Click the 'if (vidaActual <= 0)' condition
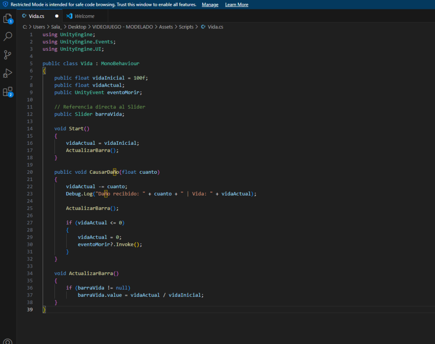Image resolution: width=435 pixels, height=344 pixels. pyautogui.click(x=95, y=223)
